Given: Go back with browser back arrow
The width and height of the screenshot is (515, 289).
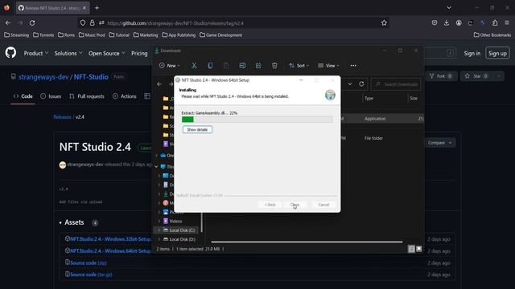Looking at the screenshot, I should coord(8,23).
